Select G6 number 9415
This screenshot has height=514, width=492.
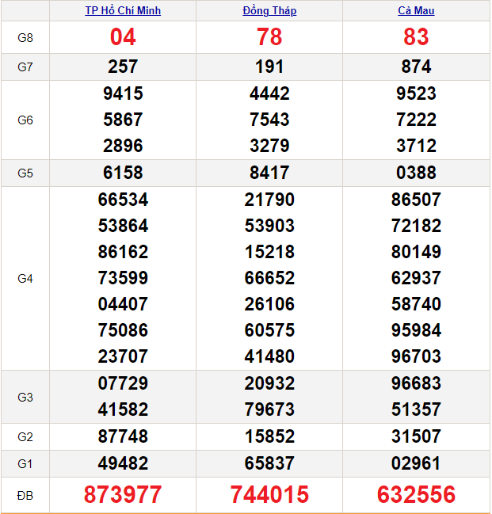tap(123, 93)
